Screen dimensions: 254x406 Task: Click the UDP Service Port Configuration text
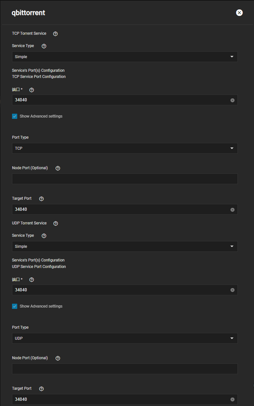coord(39,267)
